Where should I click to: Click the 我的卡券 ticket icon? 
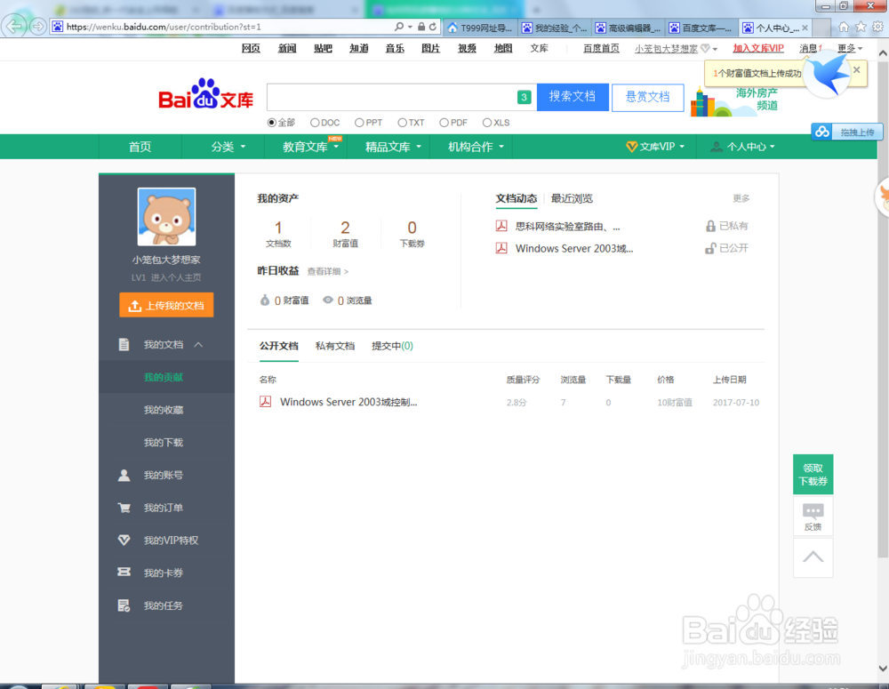pyautogui.click(x=124, y=572)
